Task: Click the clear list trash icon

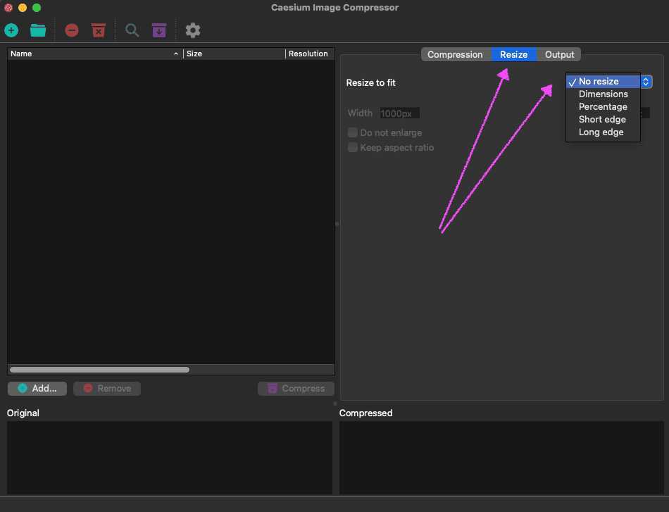Action: [x=99, y=30]
